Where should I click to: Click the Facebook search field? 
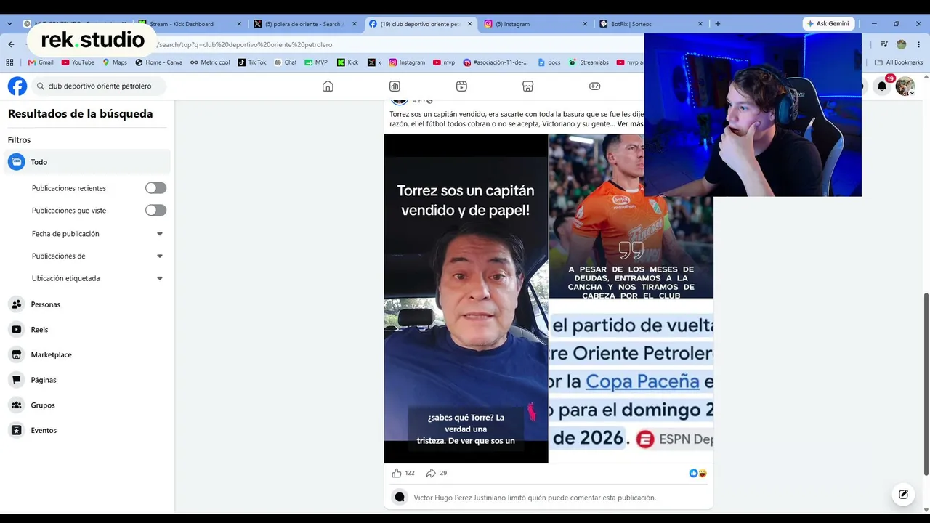tap(100, 86)
